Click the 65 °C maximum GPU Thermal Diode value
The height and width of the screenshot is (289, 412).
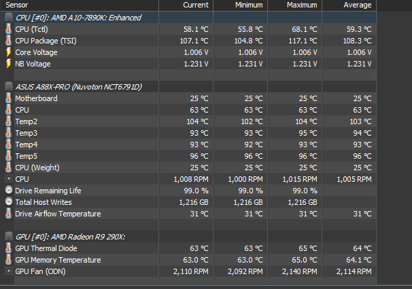tap(308, 248)
